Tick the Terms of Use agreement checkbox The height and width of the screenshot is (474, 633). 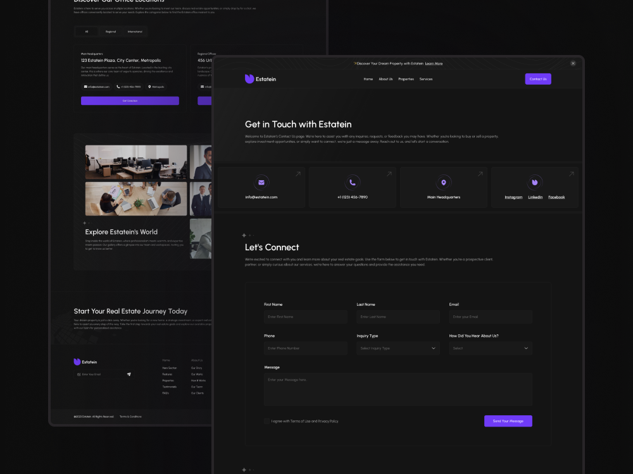[x=267, y=421]
